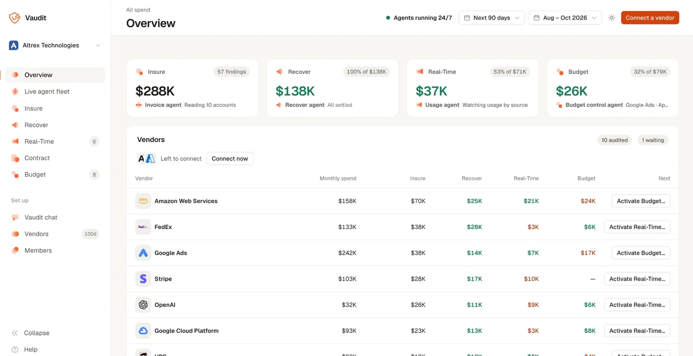Click the Invoice agent icon in Insure card
693x356 pixels.
139,105
